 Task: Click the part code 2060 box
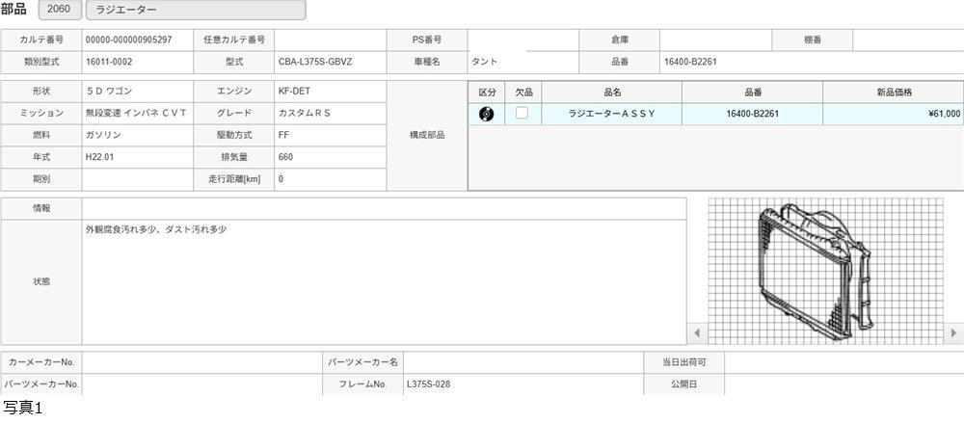(59, 10)
